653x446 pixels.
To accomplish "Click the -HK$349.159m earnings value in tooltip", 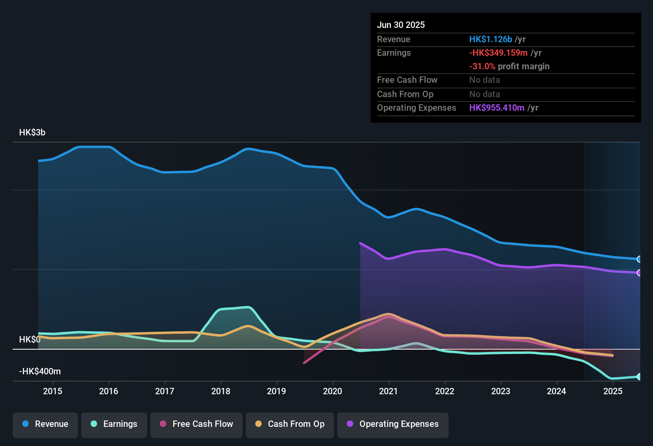I will (x=498, y=53).
